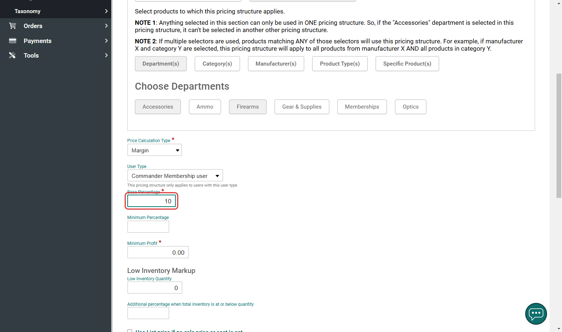The width and height of the screenshot is (562, 332).
Task: Toggle the Optics department
Action: pos(411,107)
